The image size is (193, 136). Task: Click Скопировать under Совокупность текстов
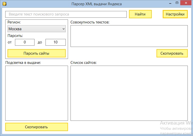click(x=172, y=53)
